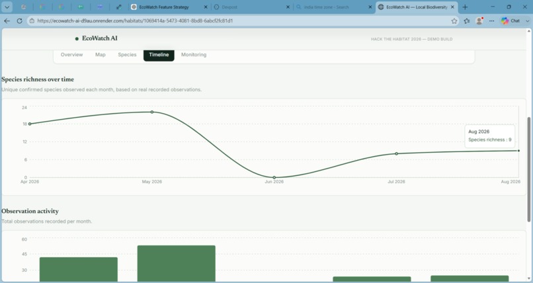533x283 pixels.
Task: View site information lock icon
Action: click(x=32, y=20)
